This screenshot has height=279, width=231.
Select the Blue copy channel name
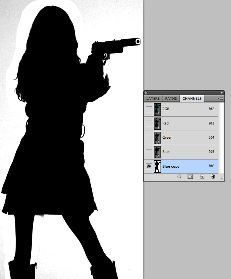171,166
